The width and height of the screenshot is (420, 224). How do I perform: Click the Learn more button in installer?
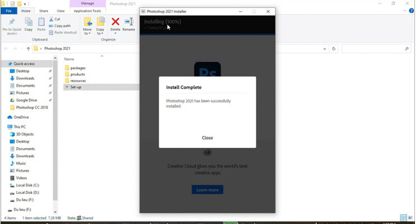pos(207,190)
